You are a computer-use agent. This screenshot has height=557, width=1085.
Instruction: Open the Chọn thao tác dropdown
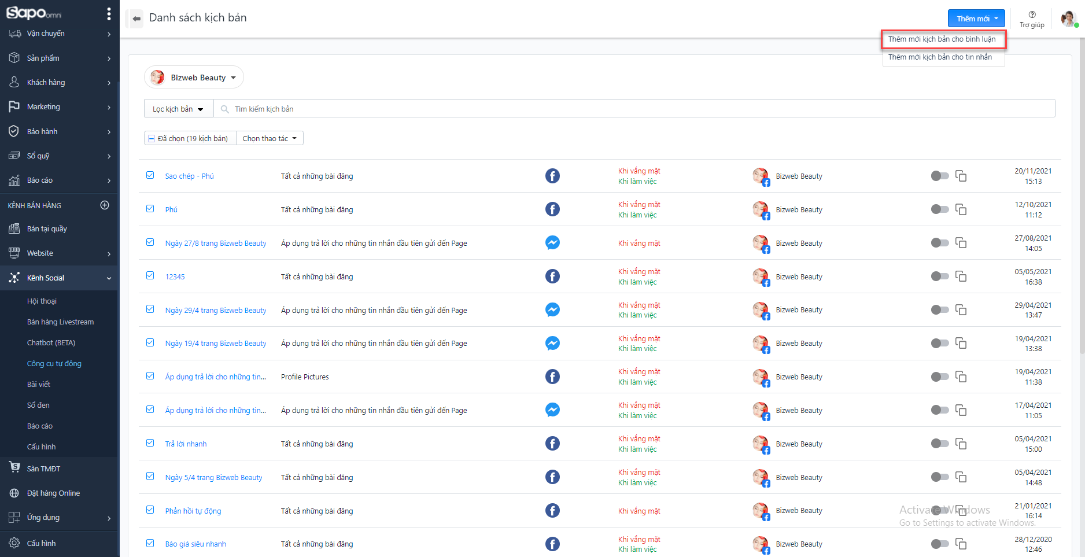[x=270, y=139]
